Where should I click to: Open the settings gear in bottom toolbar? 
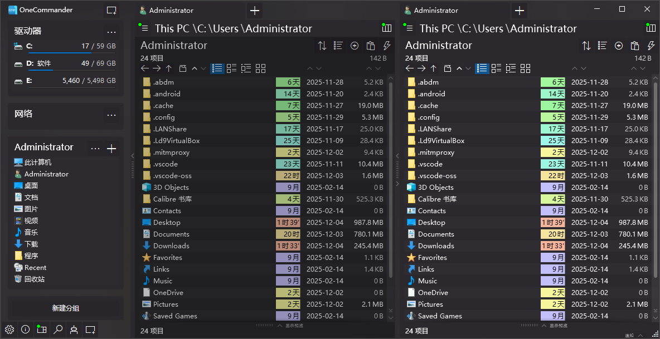coord(9,329)
